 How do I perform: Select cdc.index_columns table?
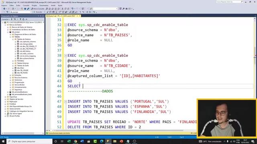click(27, 54)
